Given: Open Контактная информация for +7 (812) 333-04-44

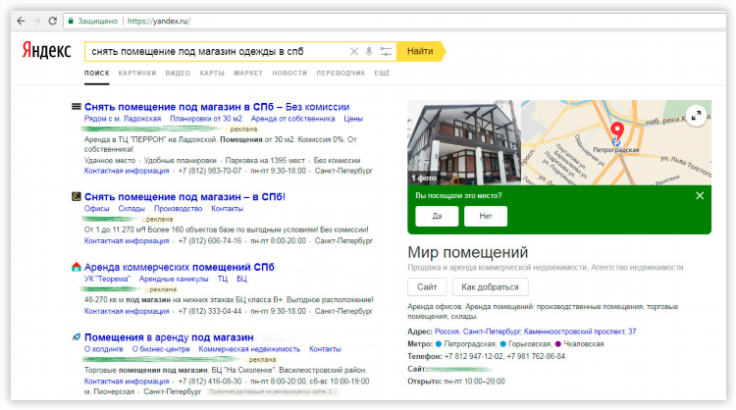Looking at the screenshot, I should [127, 311].
